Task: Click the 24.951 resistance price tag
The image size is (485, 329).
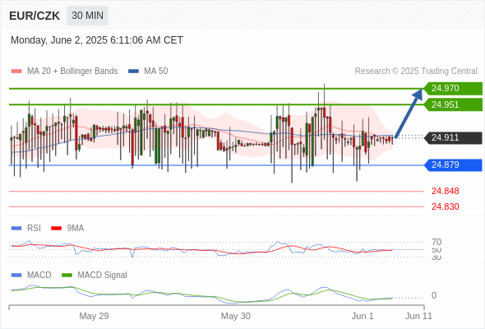Action: coord(453,104)
